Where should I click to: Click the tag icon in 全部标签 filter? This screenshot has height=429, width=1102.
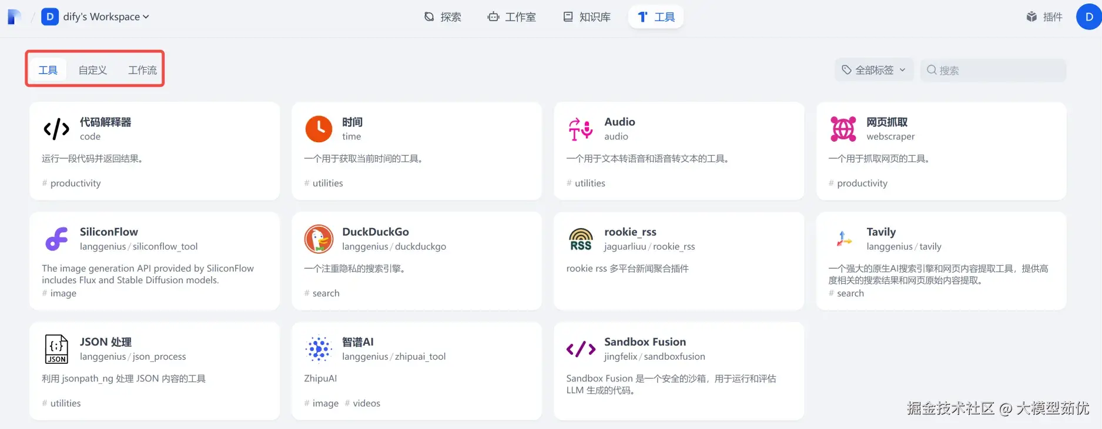846,70
